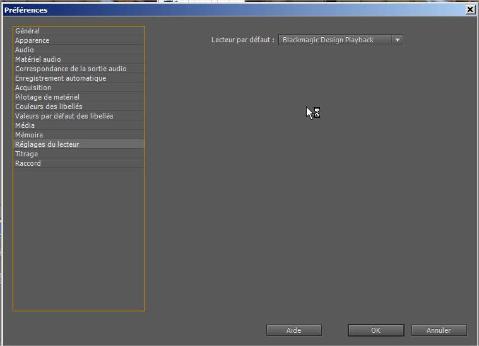This screenshot has width=479, height=346.
Task: Open the Général preferences category
Action: 79,31
